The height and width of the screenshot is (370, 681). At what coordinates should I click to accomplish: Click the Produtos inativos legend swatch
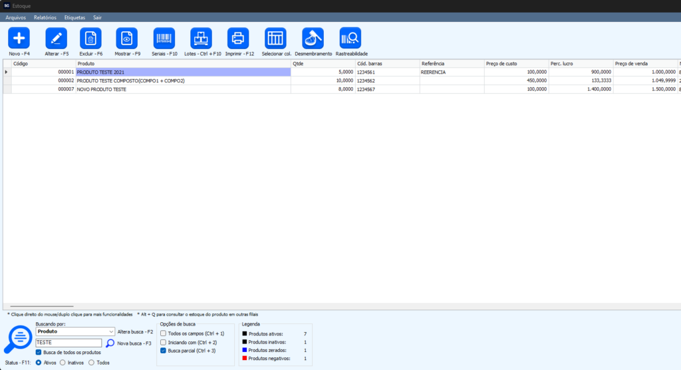pyautogui.click(x=245, y=342)
